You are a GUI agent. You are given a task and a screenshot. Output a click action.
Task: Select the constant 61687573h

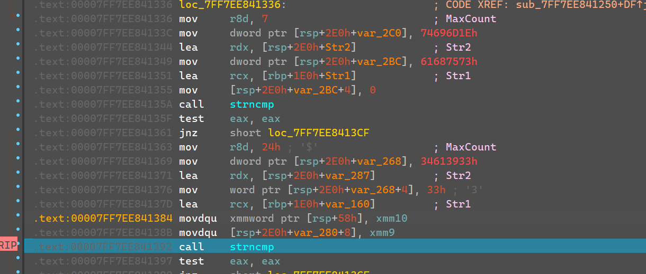pyautogui.click(x=448, y=62)
